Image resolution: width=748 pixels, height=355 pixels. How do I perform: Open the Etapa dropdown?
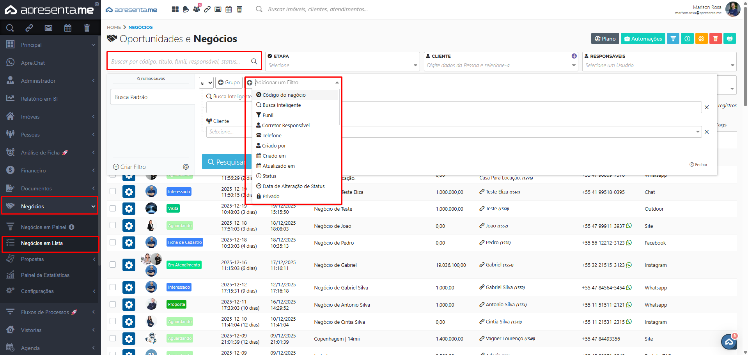[x=342, y=66]
